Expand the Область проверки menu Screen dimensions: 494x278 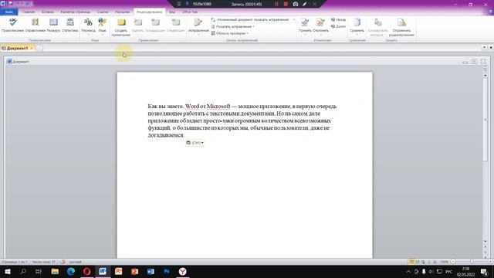tap(230, 33)
